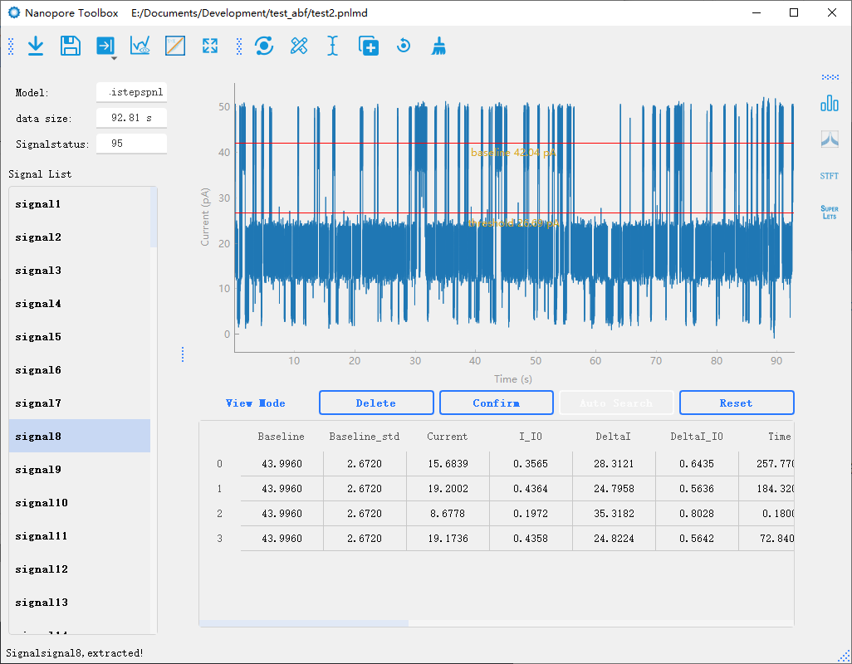This screenshot has height=664, width=852.
Task: Click the circular sync arrows icon
Action: pos(264,46)
